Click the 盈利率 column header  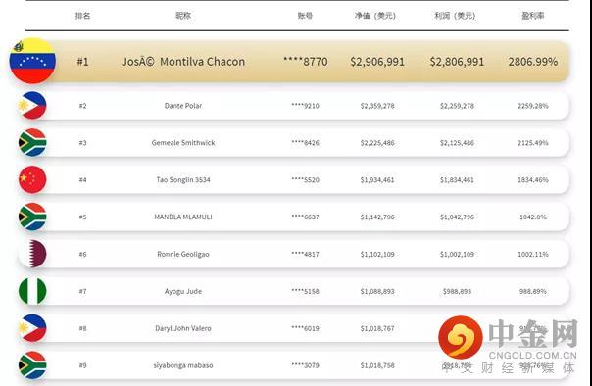click(x=533, y=16)
